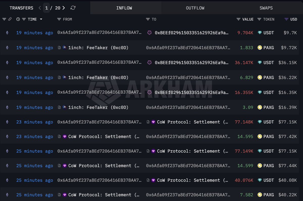Switch to the OUTFLOW tab
This screenshot has height=201, width=303.
pyautogui.click(x=195, y=8)
